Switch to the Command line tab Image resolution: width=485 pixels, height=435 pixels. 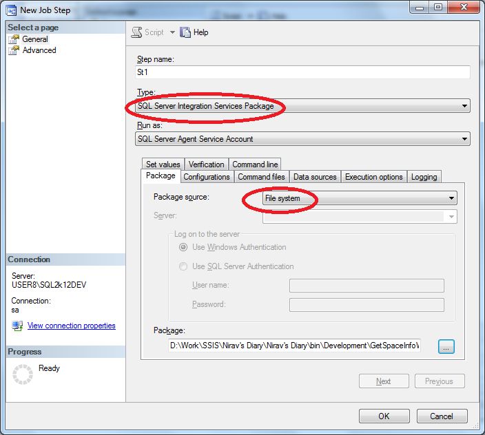tap(255, 165)
